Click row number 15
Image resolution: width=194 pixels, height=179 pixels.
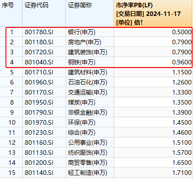tap(12, 173)
